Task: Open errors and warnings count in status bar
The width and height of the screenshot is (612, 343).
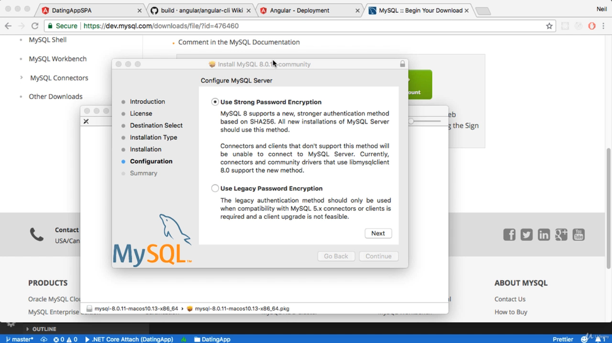Action: [x=65, y=339]
